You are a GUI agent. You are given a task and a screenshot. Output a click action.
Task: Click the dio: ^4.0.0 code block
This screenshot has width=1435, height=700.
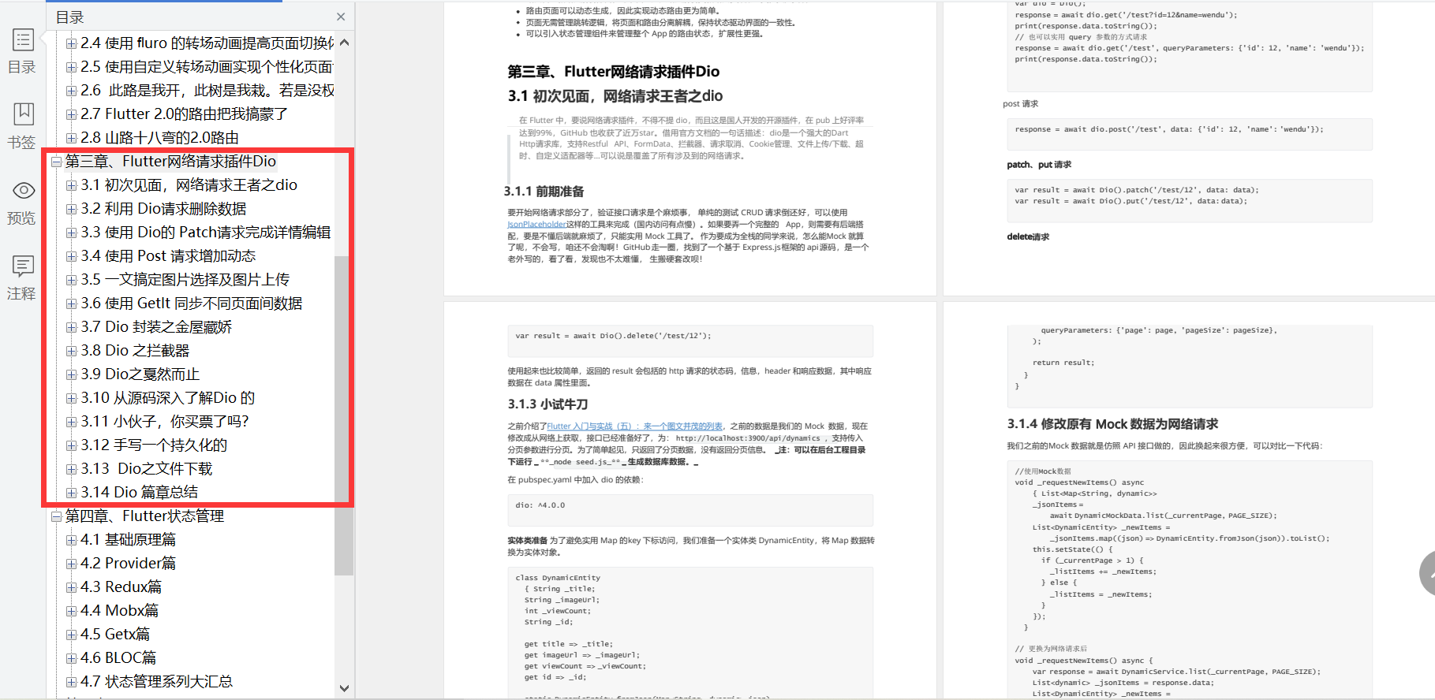pyautogui.click(x=690, y=509)
